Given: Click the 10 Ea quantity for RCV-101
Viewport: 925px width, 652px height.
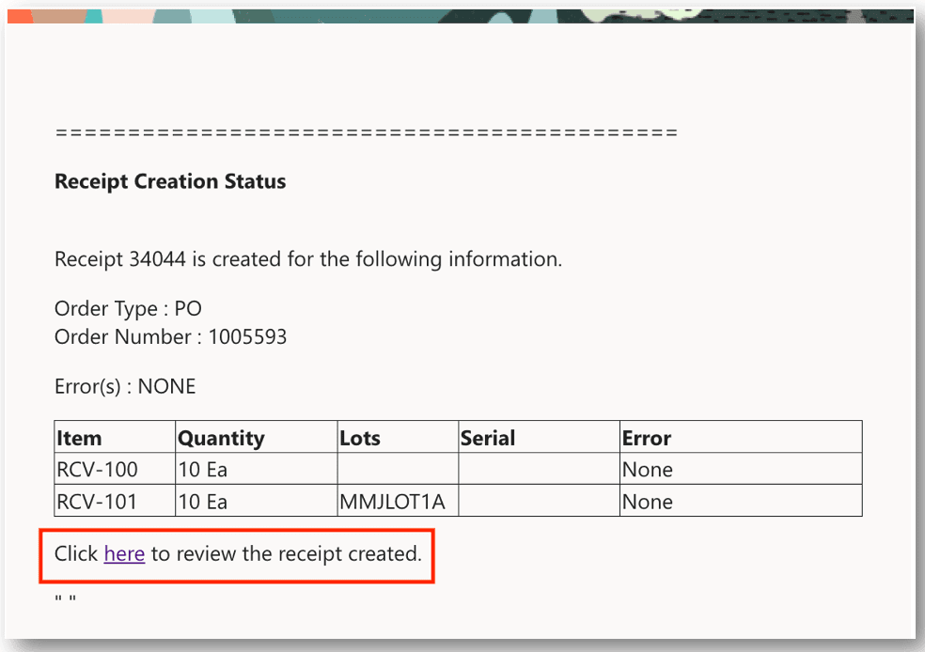Looking at the screenshot, I should pyautogui.click(x=203, y=502).
